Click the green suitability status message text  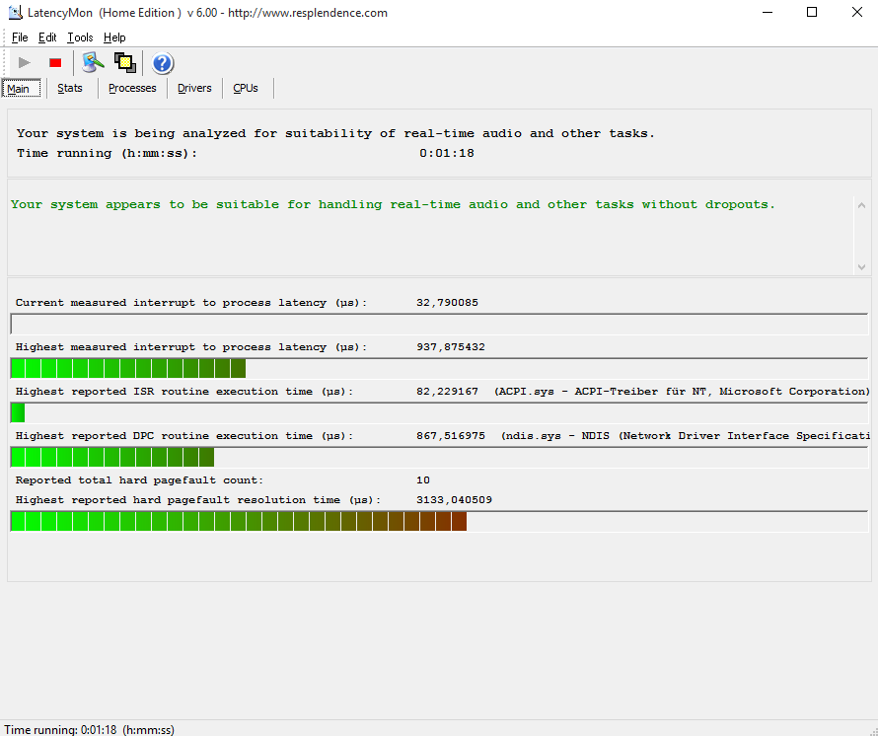point(393,205)
